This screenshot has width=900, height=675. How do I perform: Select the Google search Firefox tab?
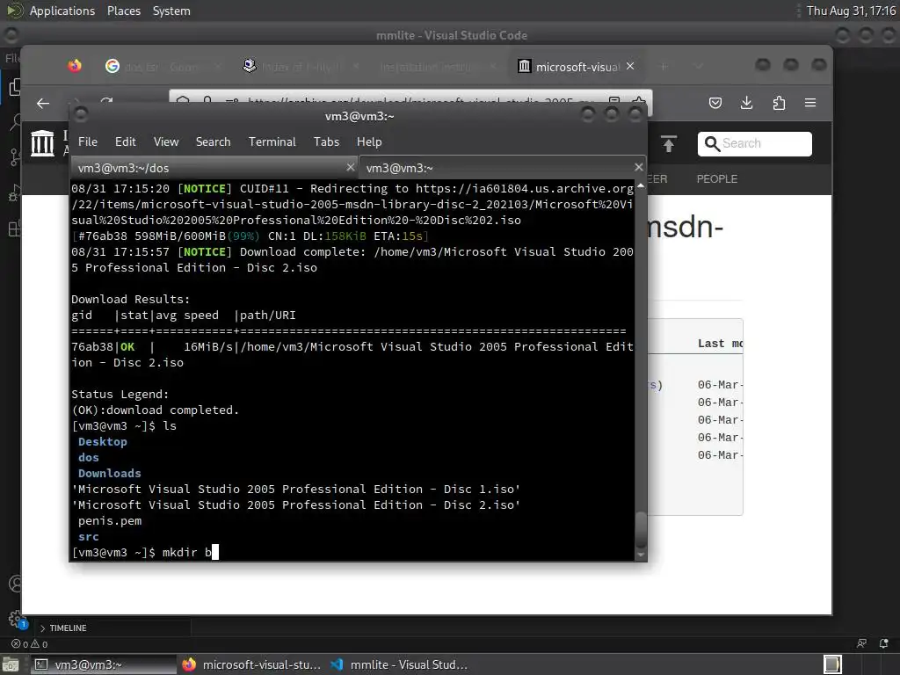(163, 67)
